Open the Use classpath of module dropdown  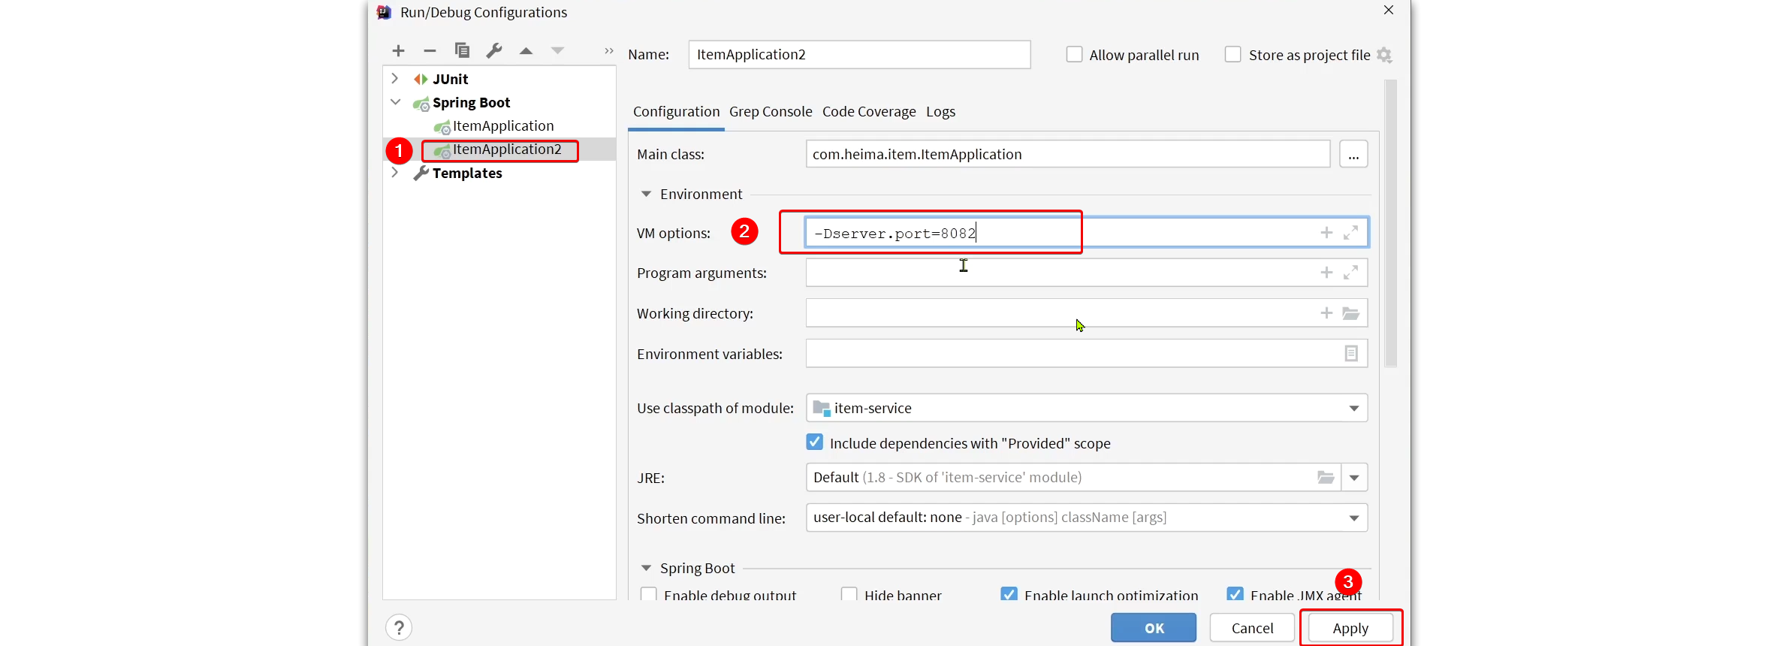1087,408
